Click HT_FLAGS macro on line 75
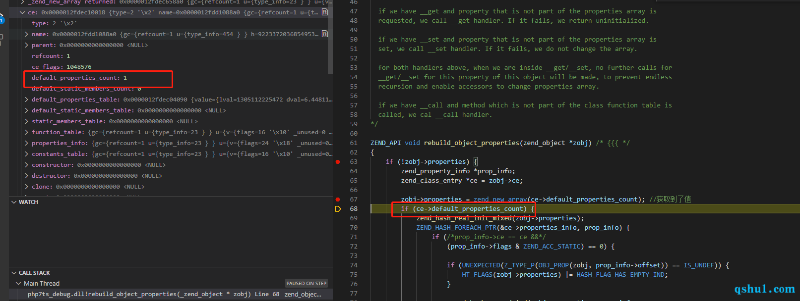This screenshot has width=800, height=301. (477, 275)
